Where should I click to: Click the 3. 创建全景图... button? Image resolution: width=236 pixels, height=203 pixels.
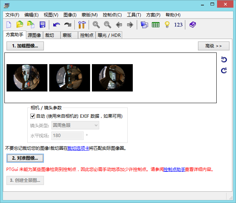click(x=25, y=180)
